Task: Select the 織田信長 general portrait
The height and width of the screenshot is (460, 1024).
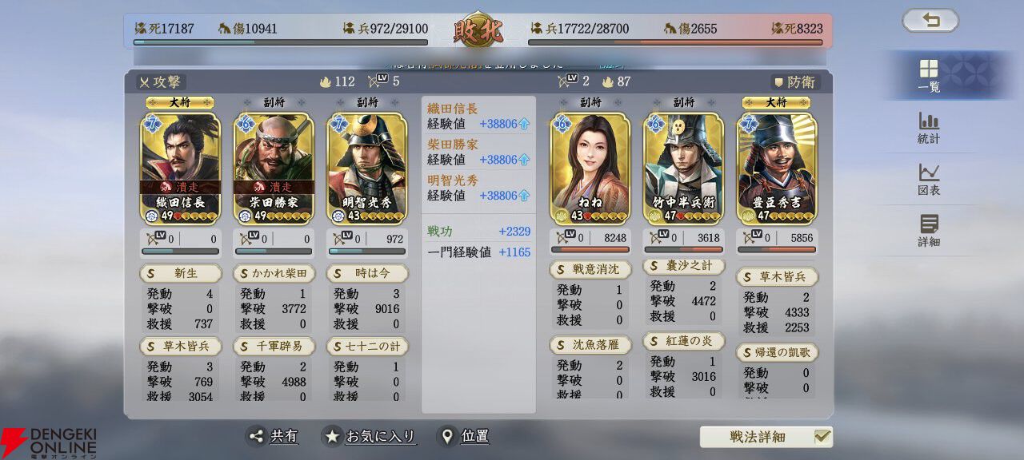Action: coord(180,169)
